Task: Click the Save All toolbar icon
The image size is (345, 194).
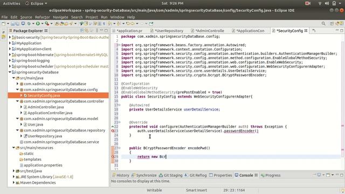Action: tap(17, 24)
